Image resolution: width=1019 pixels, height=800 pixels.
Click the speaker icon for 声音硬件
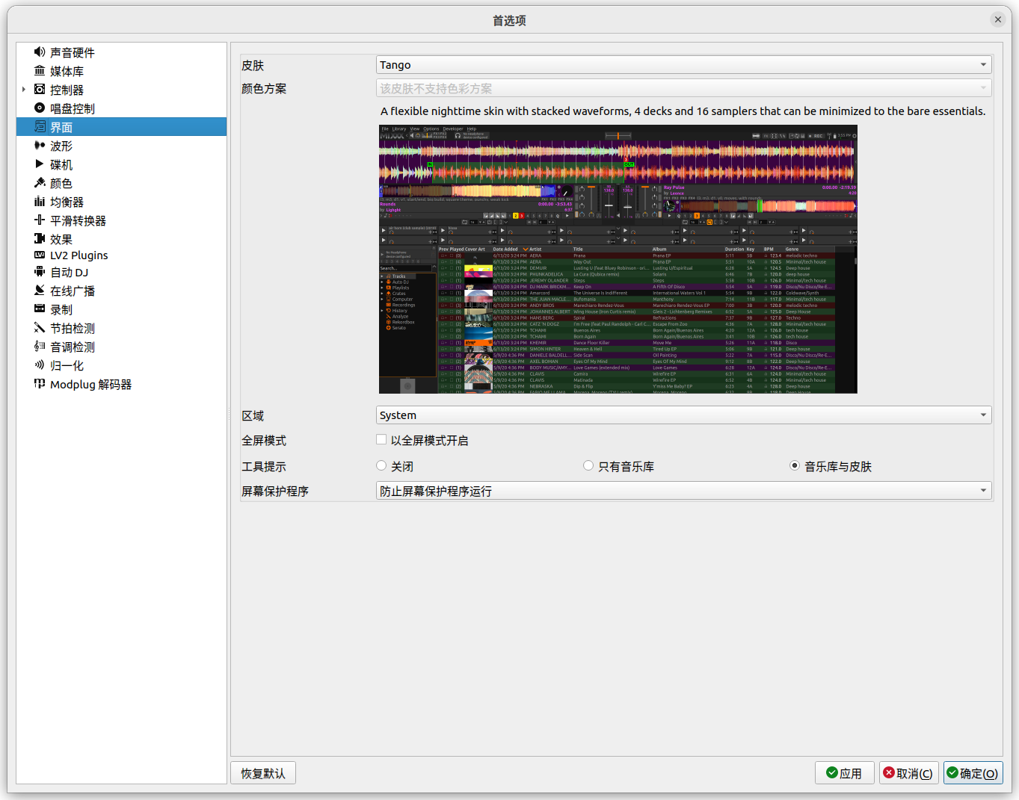click(x=40, y=52)
